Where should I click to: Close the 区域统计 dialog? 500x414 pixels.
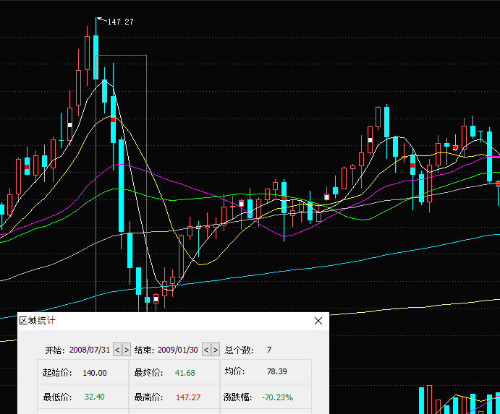click(318, 320)
